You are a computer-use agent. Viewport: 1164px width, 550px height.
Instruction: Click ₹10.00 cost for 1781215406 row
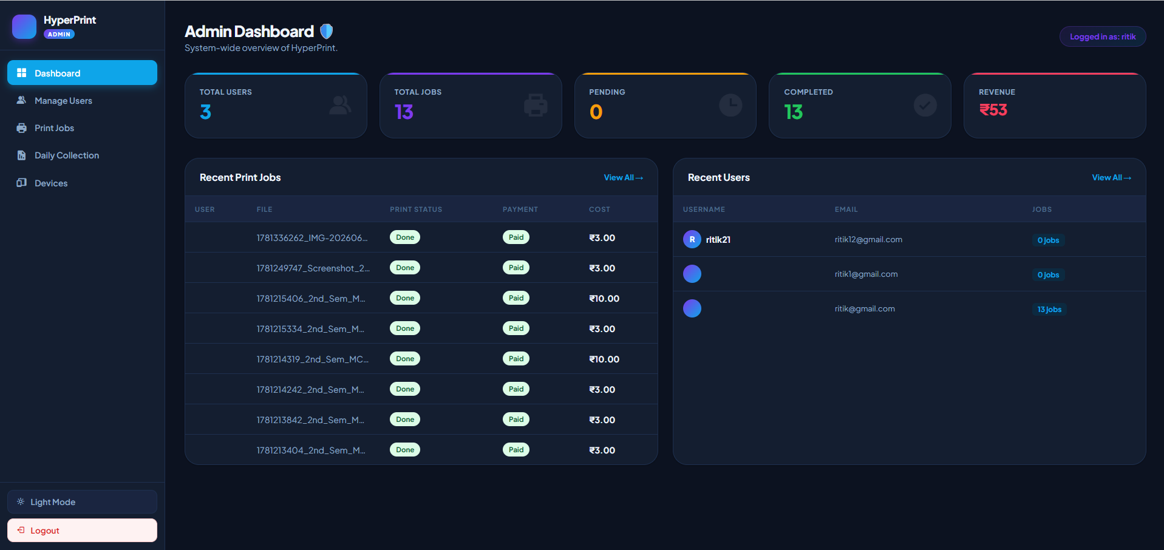[604, 298]
